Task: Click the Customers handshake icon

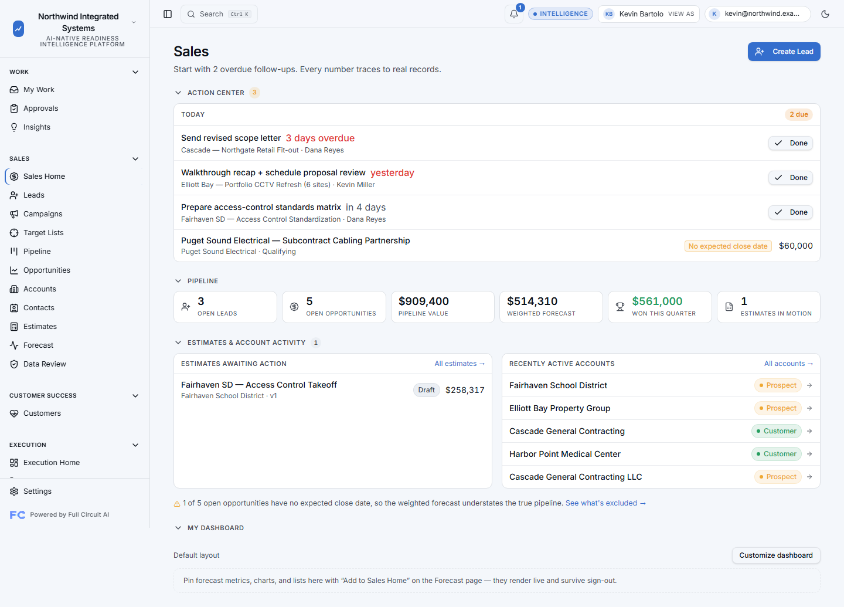Action: pos(14,413)
